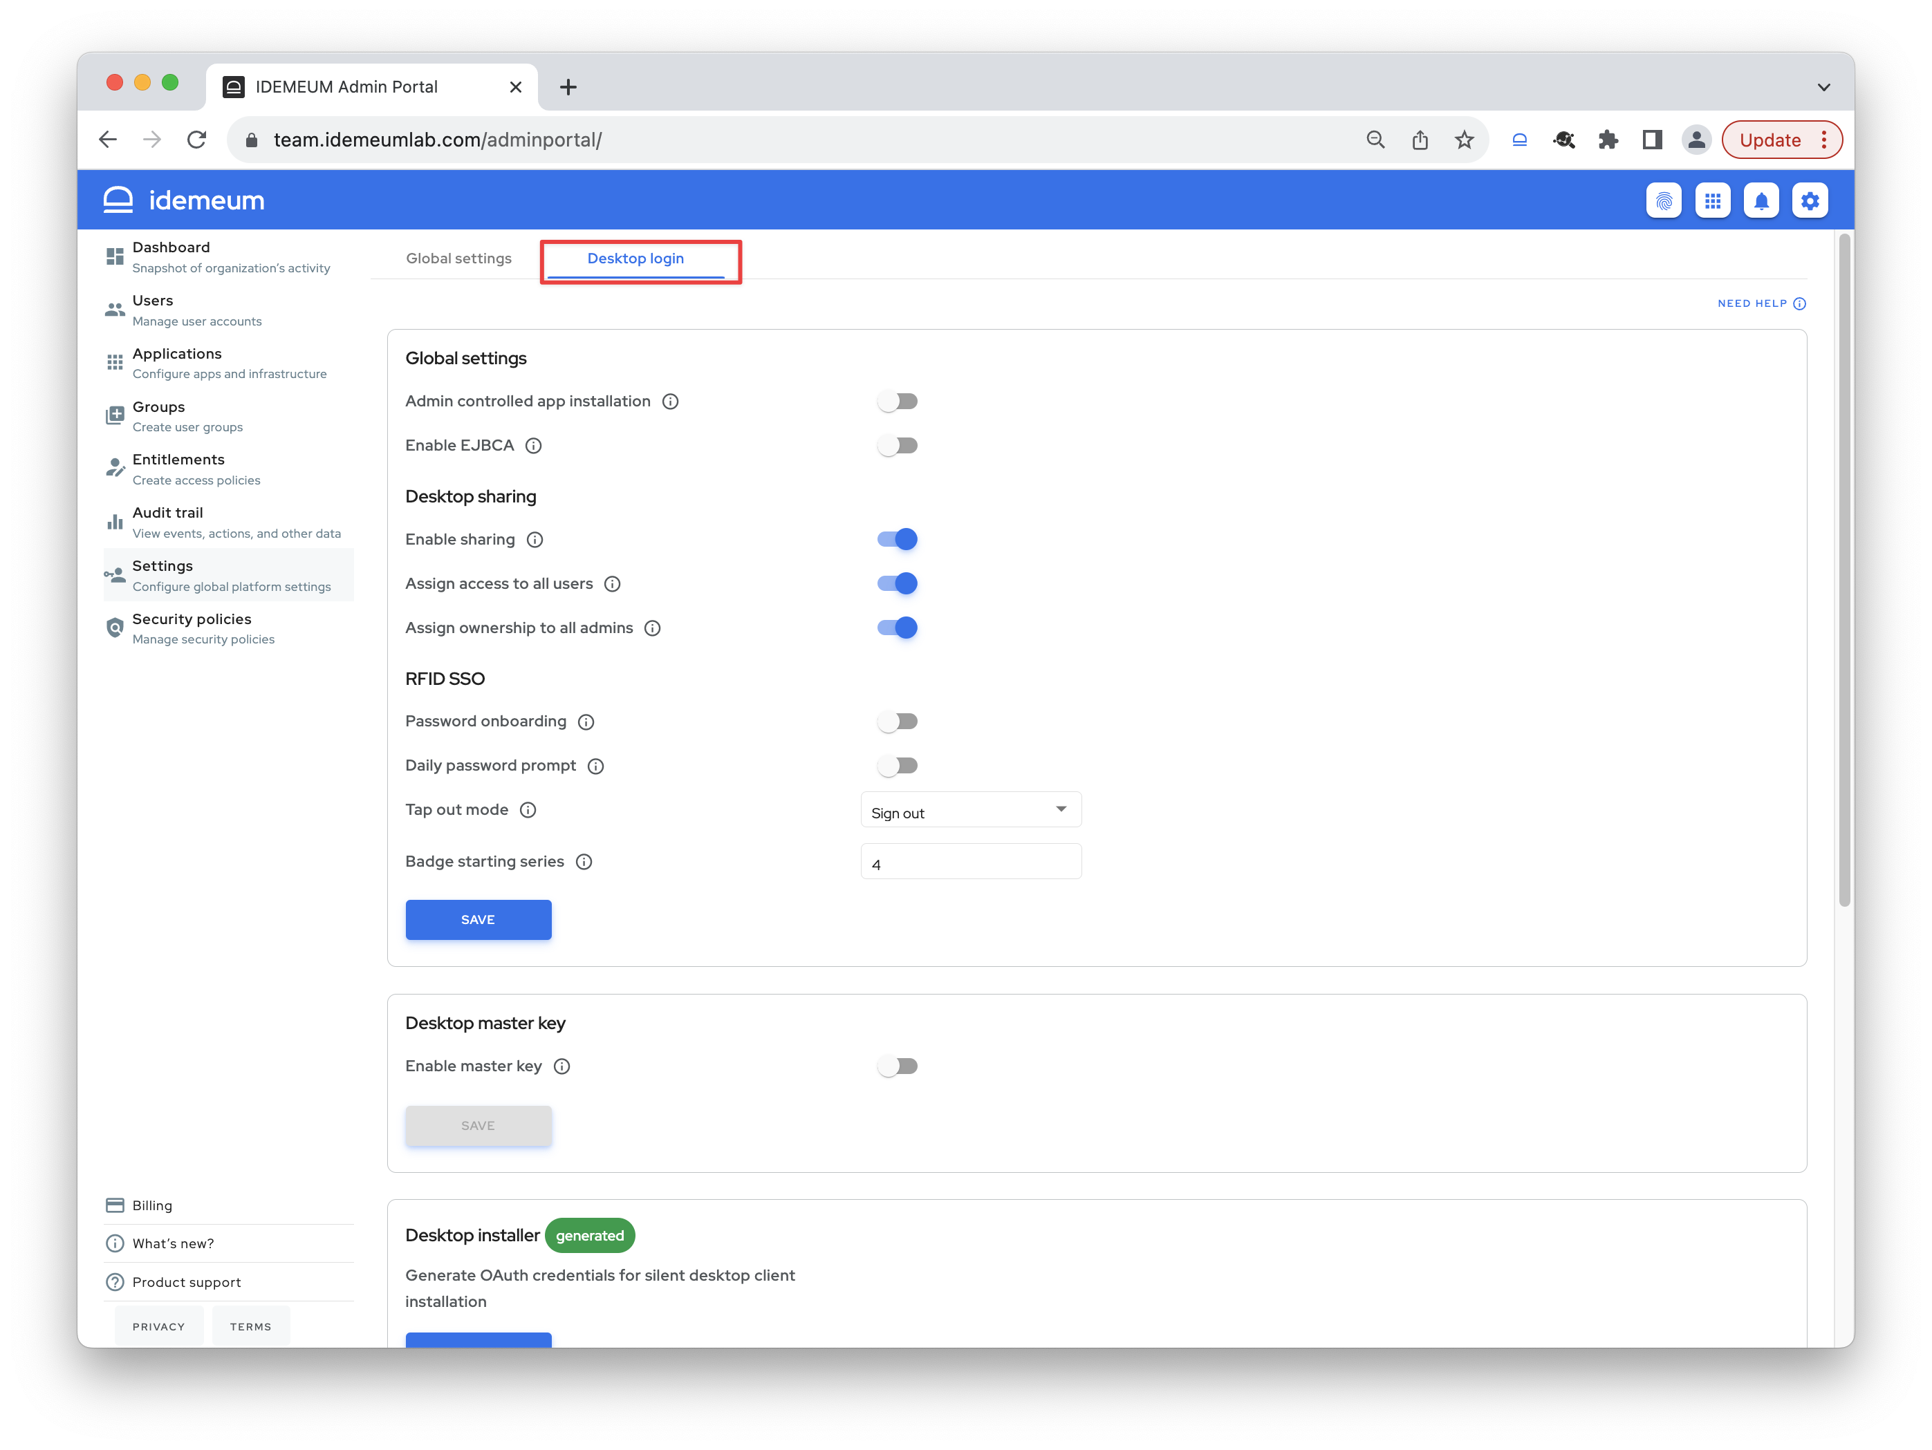Open the Chrome profile avatar
Screen dimensions: 1932x1450
point(1696,140)
